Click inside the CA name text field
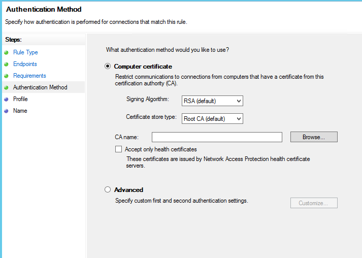 pyautogui.click(x=216, y=137)
